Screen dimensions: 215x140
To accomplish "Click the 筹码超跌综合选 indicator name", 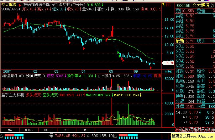I will (36, 5).
